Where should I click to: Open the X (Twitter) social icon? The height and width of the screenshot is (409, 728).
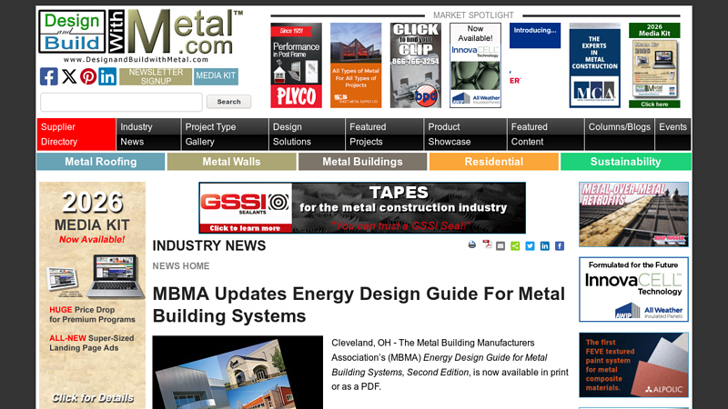(69, 76)
